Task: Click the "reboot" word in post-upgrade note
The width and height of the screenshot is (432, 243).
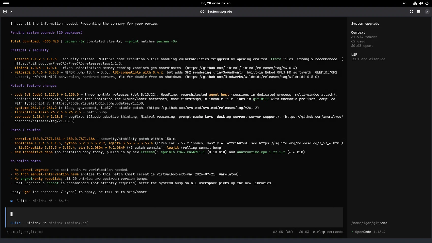Action: [53, 183]
